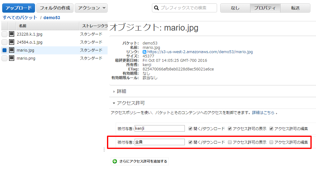Click the RSS icon next to the link URL
316x169 pixels.
pyautogui.click(x=145, y=52)
